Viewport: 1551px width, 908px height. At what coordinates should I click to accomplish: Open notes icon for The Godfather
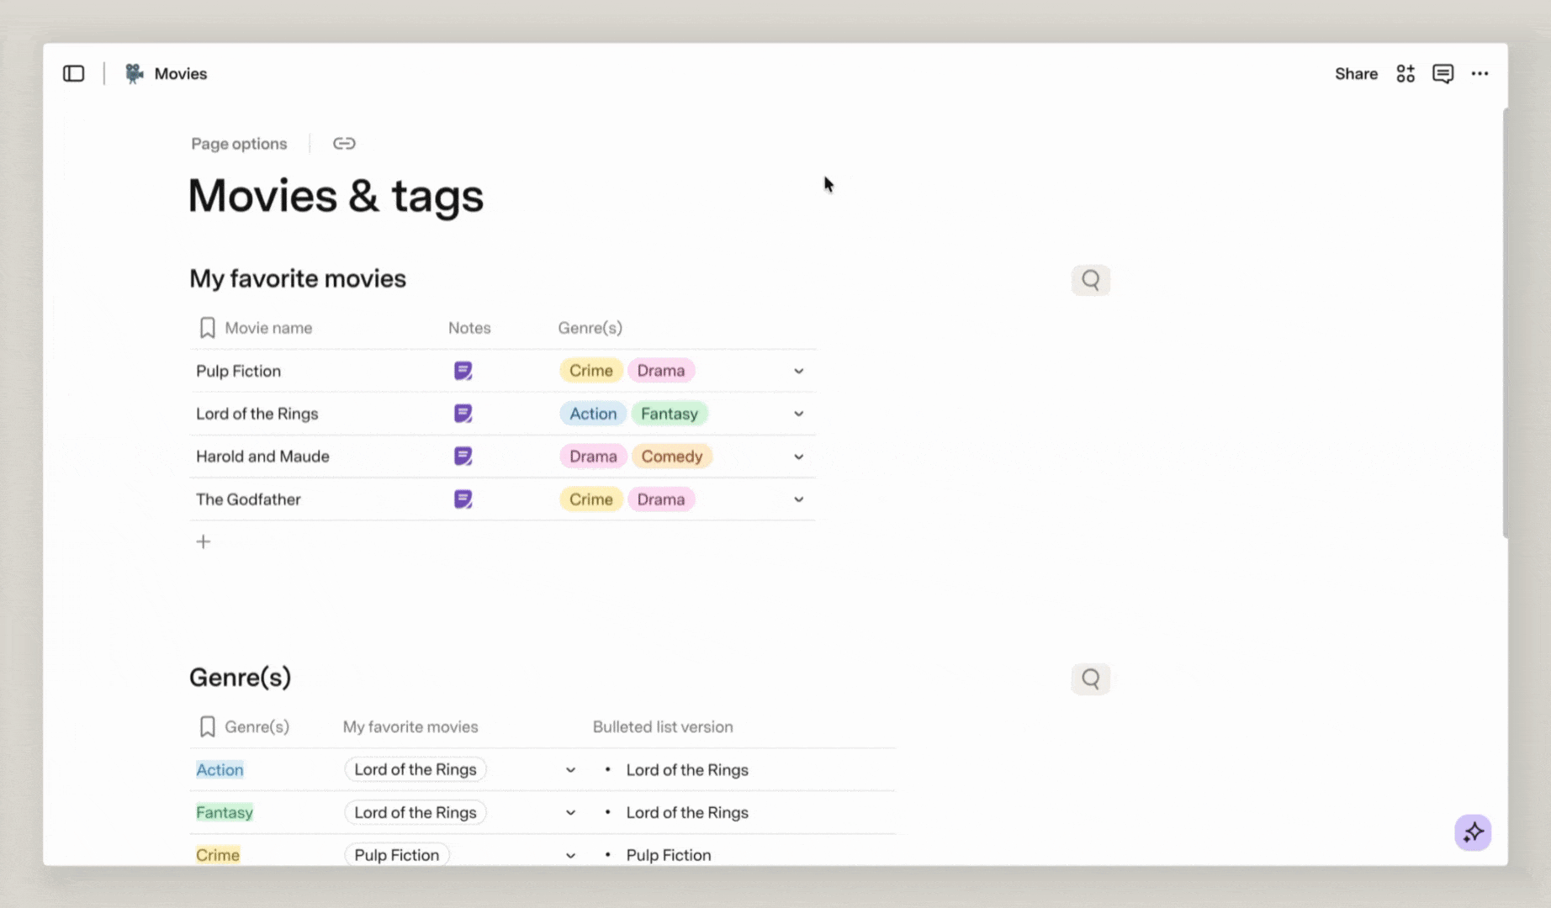(x=463, y=499)
